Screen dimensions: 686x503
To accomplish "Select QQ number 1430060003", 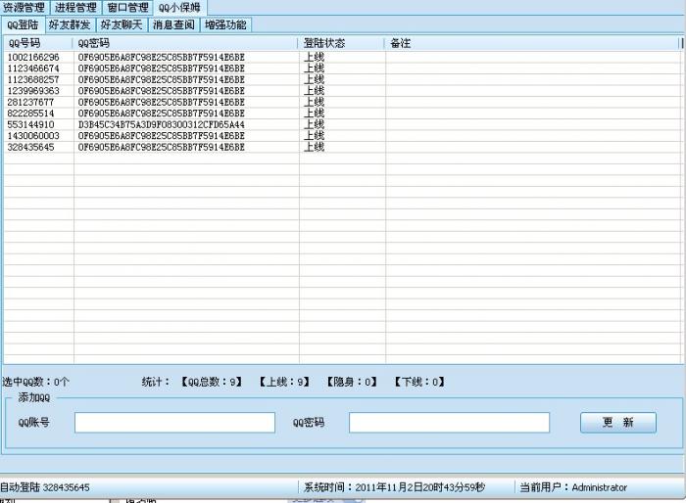I will pos(33,136).
